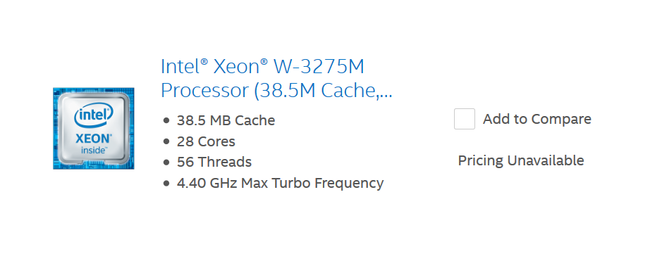Click the 'Add to Compare' label text
The image size is (662, 261).
click(537, 119)
